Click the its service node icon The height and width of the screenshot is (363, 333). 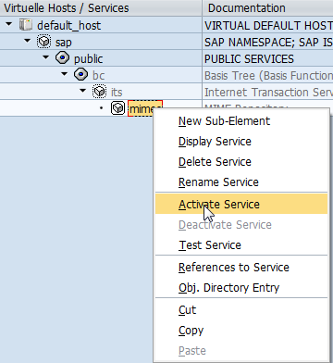pos(99,92)
